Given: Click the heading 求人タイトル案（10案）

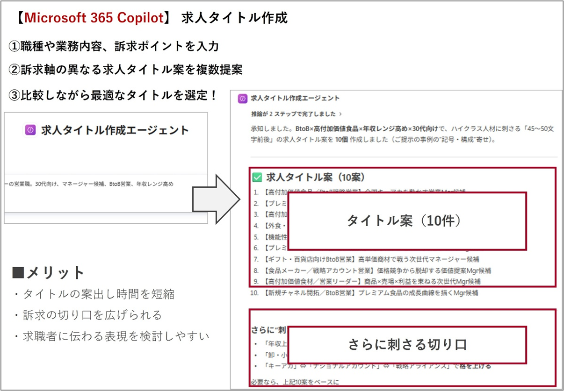Looking at the screenshot, I should tap(316, 178).
